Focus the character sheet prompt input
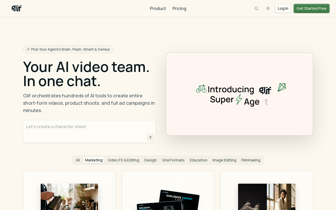 [89, 132]
